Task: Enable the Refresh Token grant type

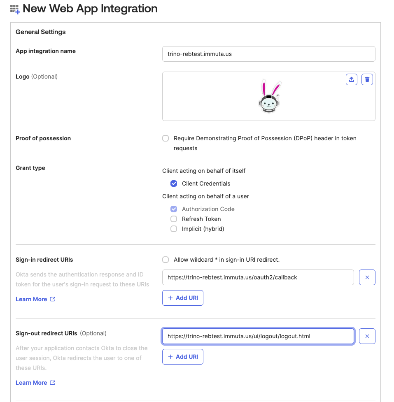Action: [x=174, y=219]
